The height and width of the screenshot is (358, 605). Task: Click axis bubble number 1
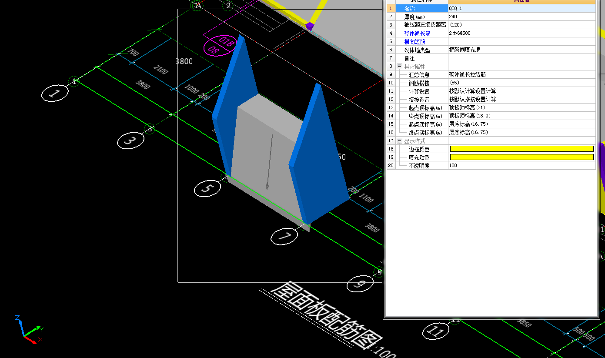tap(55, 94)
